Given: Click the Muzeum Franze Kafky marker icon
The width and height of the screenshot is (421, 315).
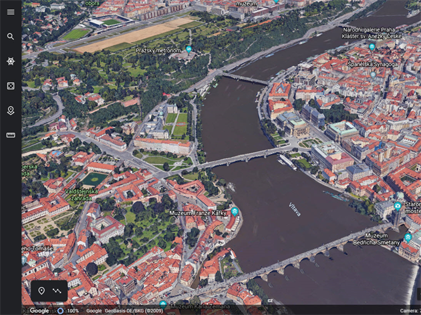Looking at the screenshot, I should coord(235,212).
